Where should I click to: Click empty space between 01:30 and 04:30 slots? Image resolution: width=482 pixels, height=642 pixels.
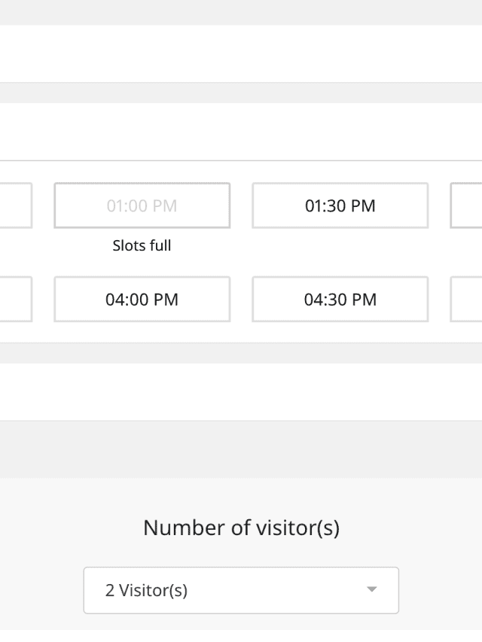pos(340,252)
